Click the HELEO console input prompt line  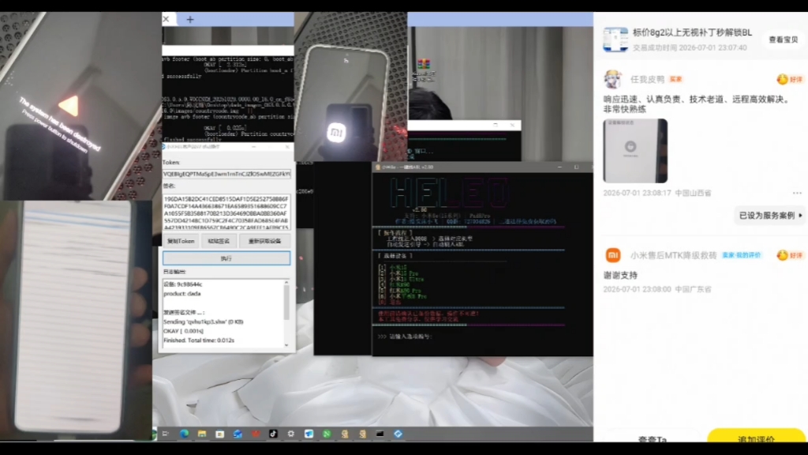(405, 337)
